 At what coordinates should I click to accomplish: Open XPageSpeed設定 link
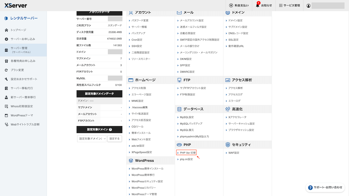click(142, 153)
